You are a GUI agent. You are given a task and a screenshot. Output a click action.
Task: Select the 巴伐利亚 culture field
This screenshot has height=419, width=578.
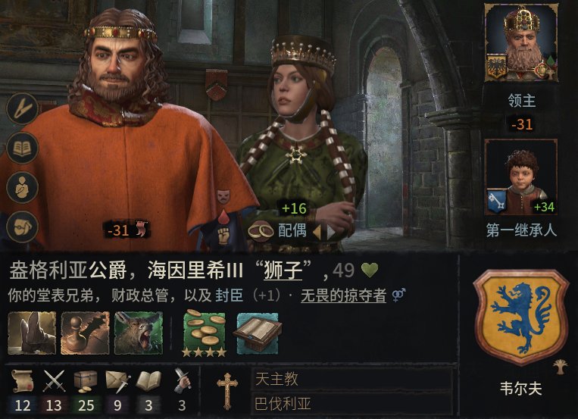tap(352, 404)
